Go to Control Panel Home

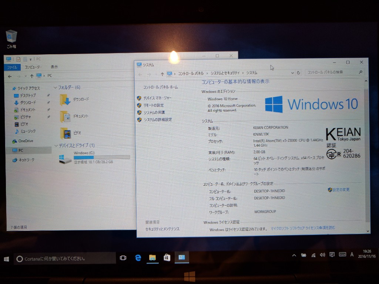tap(160, 87)
